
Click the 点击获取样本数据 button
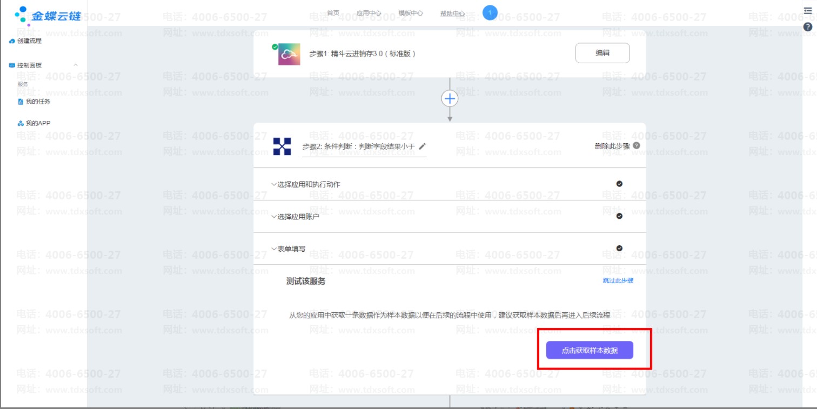click(x=589, y=350)
